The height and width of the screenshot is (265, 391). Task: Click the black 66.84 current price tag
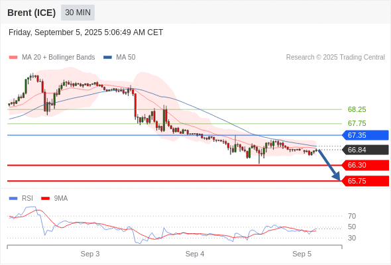point(365,150)
